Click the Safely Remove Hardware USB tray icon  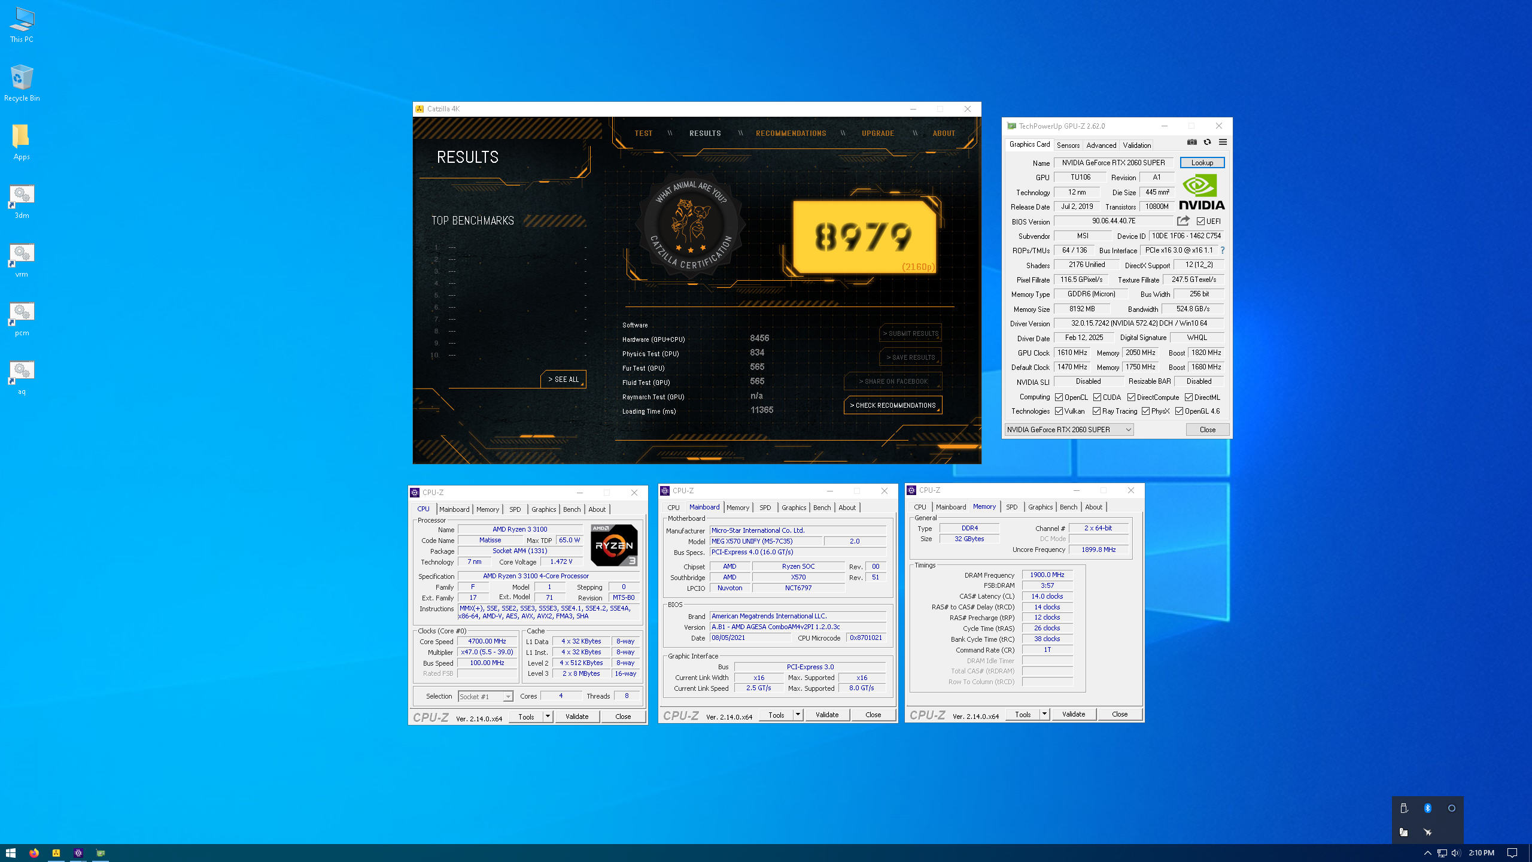tap(1403, 808)
